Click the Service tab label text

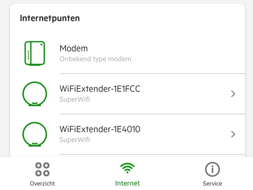212,183
